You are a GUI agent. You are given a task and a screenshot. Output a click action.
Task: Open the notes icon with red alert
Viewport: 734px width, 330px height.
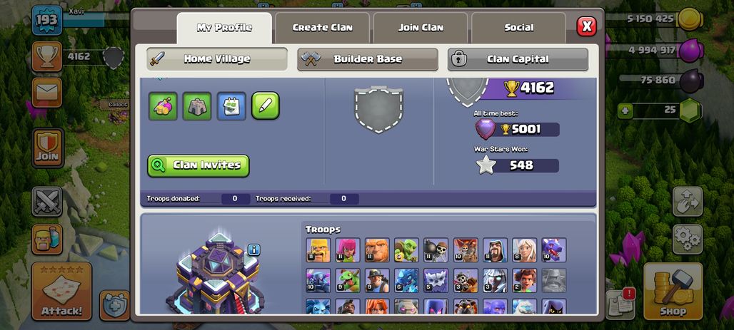(620, 304)
